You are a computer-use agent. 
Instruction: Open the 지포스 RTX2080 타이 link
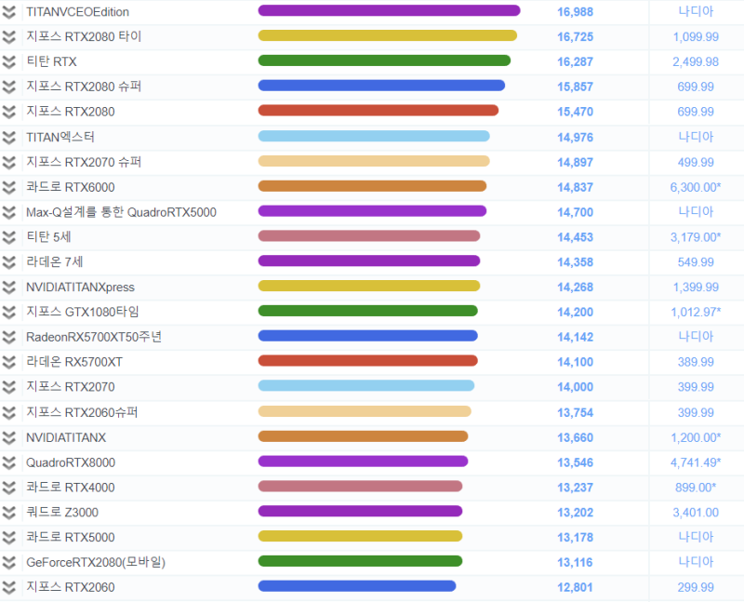(x=84, y=37)
